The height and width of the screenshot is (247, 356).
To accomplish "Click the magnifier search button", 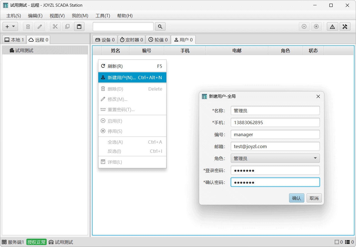I will click(x=160, y=27).
